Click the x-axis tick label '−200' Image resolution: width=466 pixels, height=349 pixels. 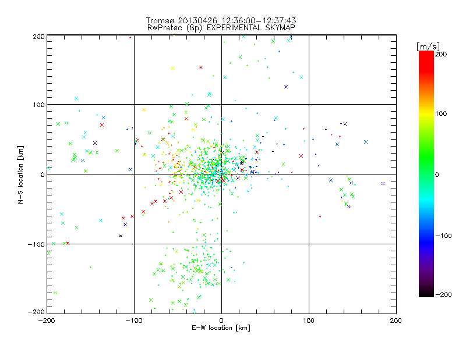tap(47, 320)
